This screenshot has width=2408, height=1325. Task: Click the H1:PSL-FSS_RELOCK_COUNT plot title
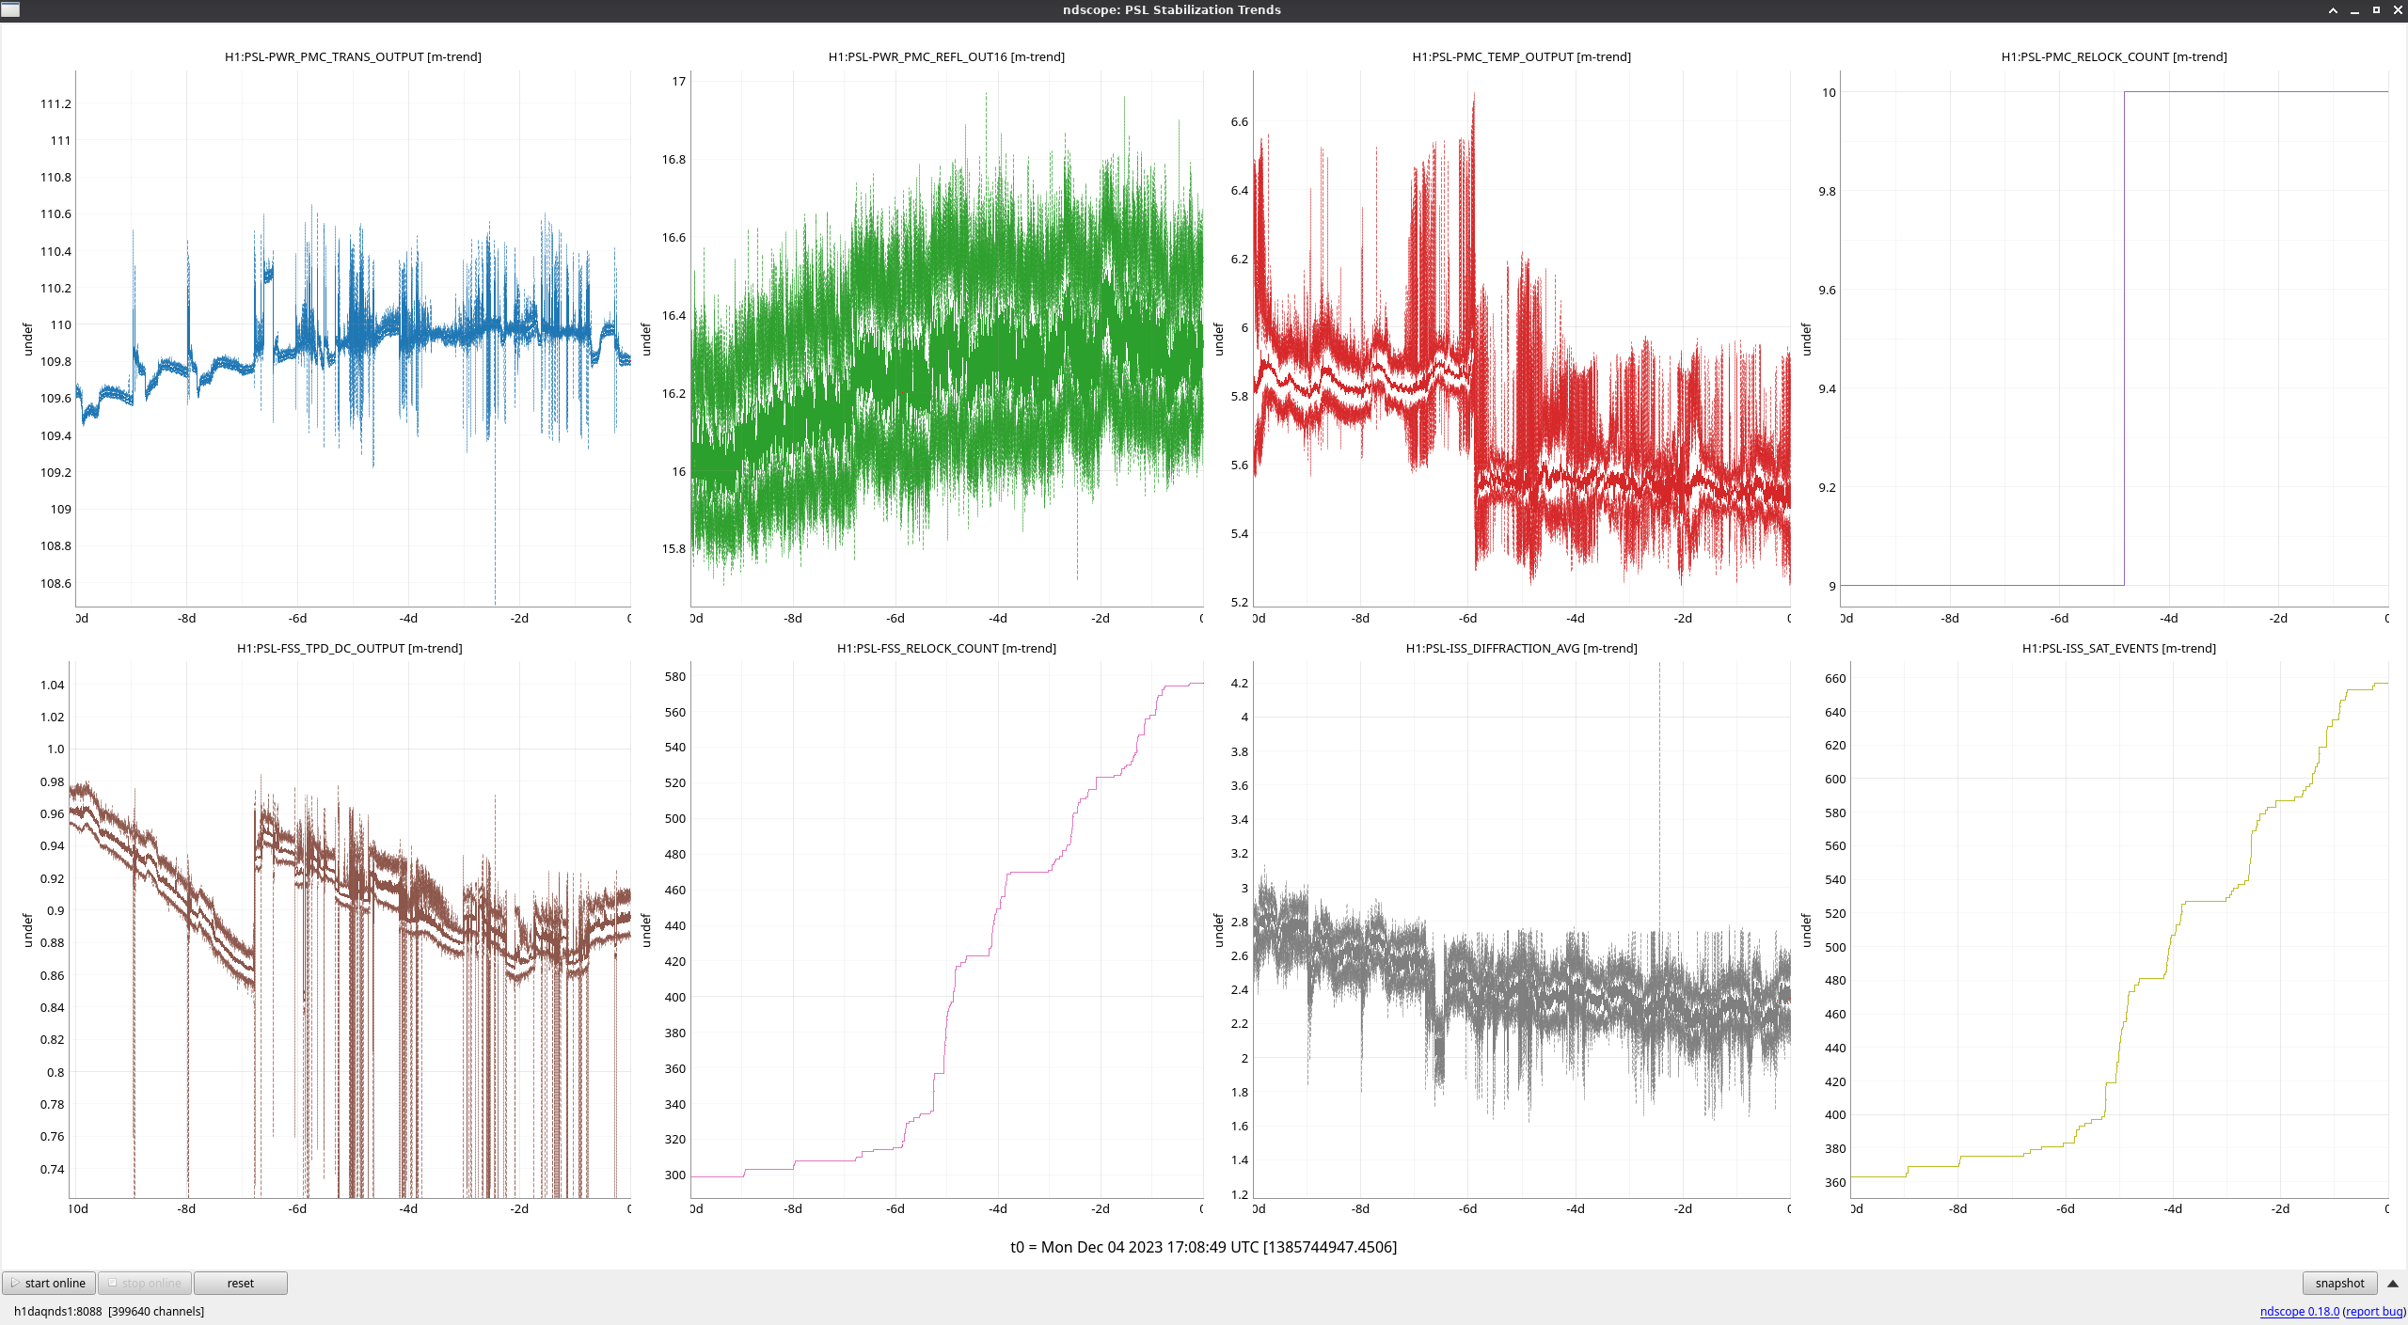click(x=946, y=648)
